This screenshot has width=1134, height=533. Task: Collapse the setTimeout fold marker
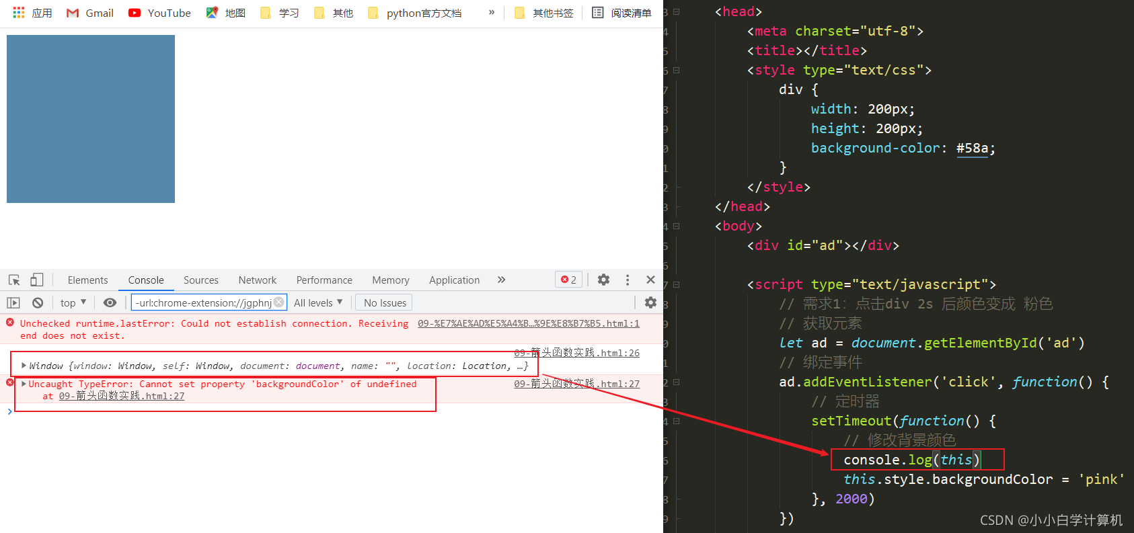coord(677,421)
